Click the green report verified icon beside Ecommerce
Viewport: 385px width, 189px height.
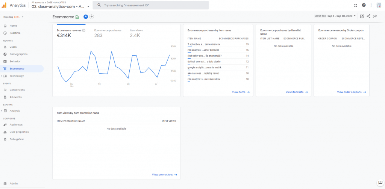(x=77, y=17)
